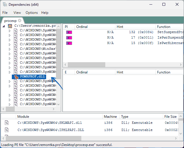The width and height of the screenshot is (184, 148).
Task: Click the pink import icon for IsPwrHibernat function
Action: [x=69, y=43]
